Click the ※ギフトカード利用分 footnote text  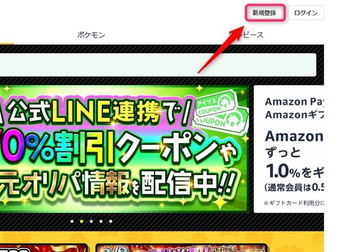(x=294, y=203)
